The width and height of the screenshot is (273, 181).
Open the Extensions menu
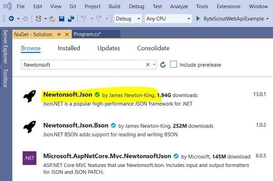[x=228, y=6]
